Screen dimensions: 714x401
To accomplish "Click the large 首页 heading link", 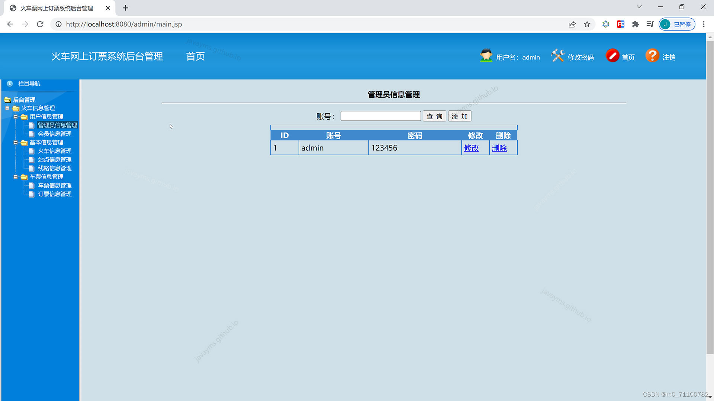I will tap(195, 56).
